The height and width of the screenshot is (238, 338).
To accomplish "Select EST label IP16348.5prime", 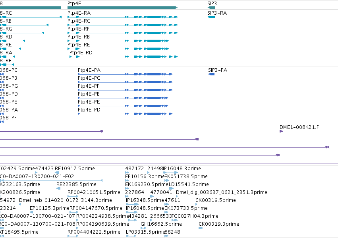I will tap(145, 200).
